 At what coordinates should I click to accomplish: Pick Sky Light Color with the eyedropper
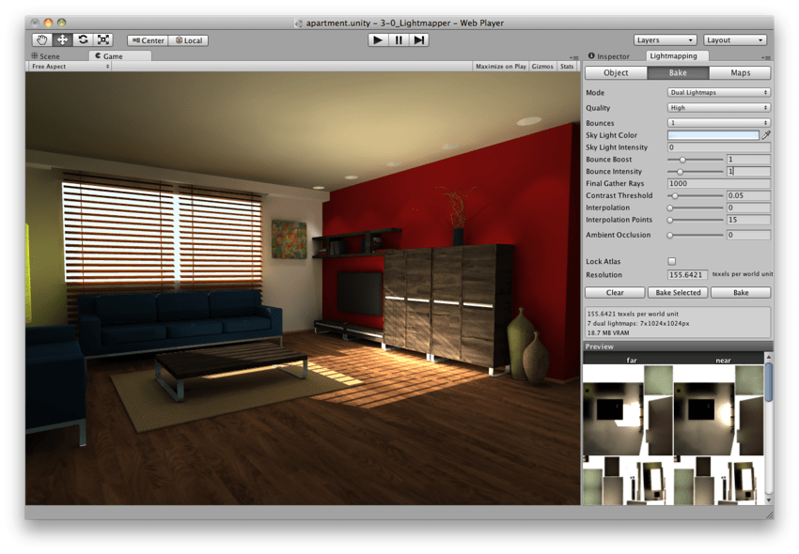click(763, 135)
